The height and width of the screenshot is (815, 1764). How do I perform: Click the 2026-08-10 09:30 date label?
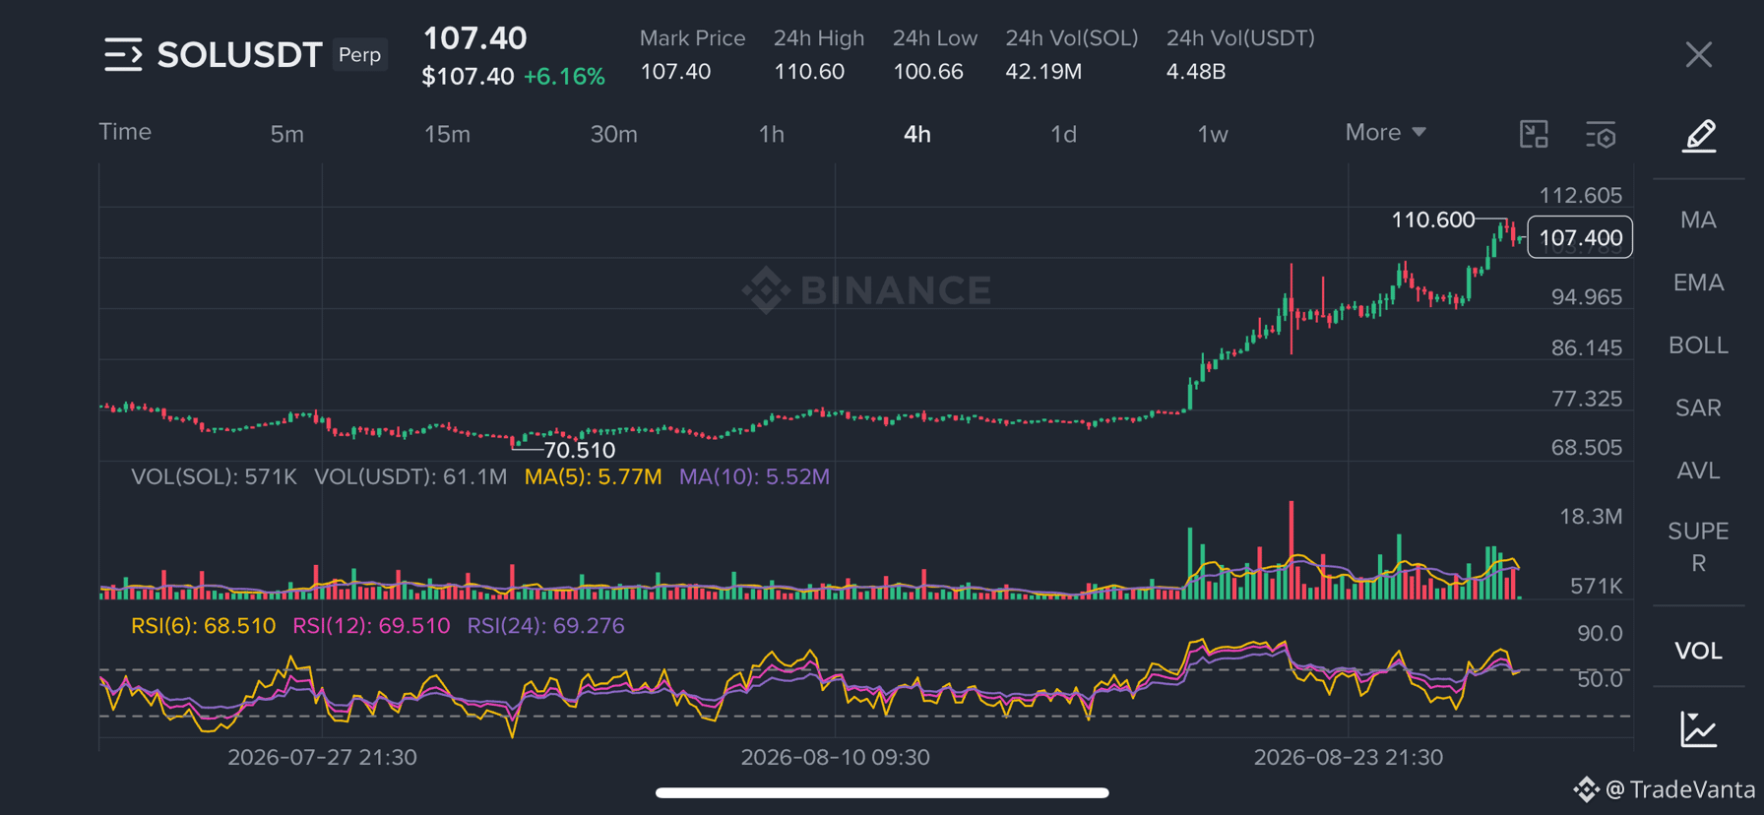[835, 757]
